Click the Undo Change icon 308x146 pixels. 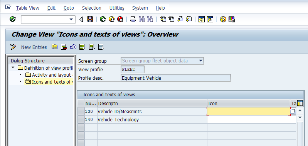[x=73, y=47]
